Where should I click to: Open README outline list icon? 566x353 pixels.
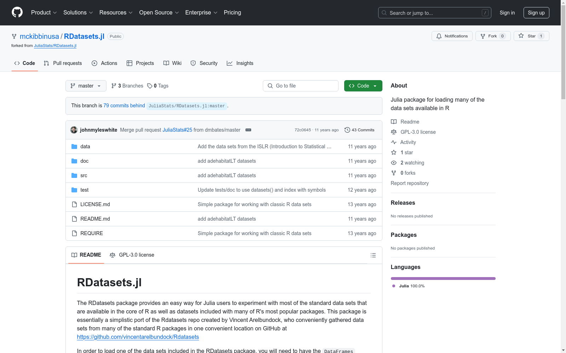tap(373, 255)
